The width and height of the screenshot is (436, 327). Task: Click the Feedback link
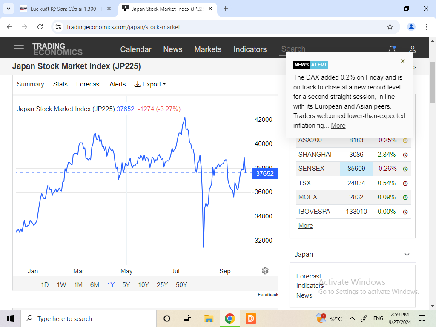point(268,295)
